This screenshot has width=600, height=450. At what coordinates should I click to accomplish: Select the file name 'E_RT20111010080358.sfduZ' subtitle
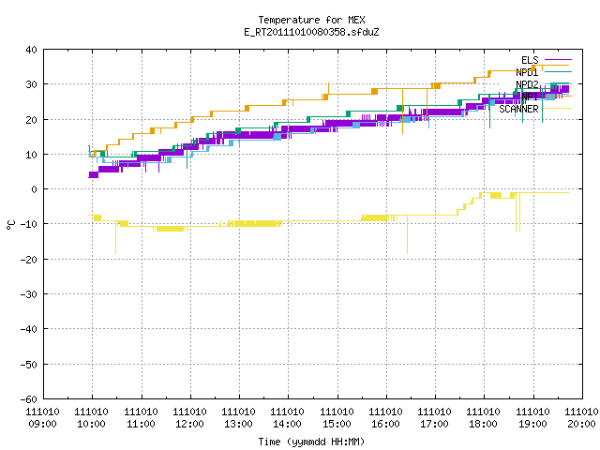(x=311, y=32)
